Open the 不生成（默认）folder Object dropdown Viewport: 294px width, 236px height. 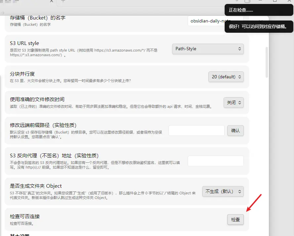pyautogui.click(x=223, y=191)
